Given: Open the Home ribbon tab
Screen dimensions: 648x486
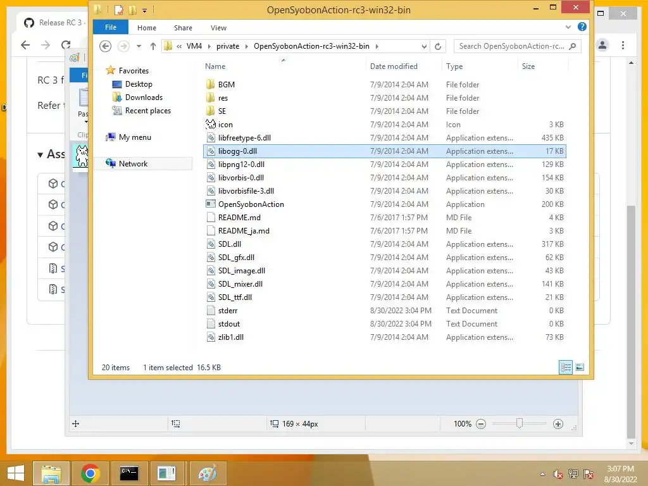Looking at the screenshot, I should [x=147, y=28].
